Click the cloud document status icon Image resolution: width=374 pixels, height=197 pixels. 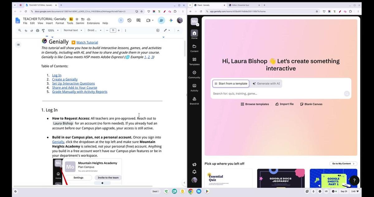[89, 19]
